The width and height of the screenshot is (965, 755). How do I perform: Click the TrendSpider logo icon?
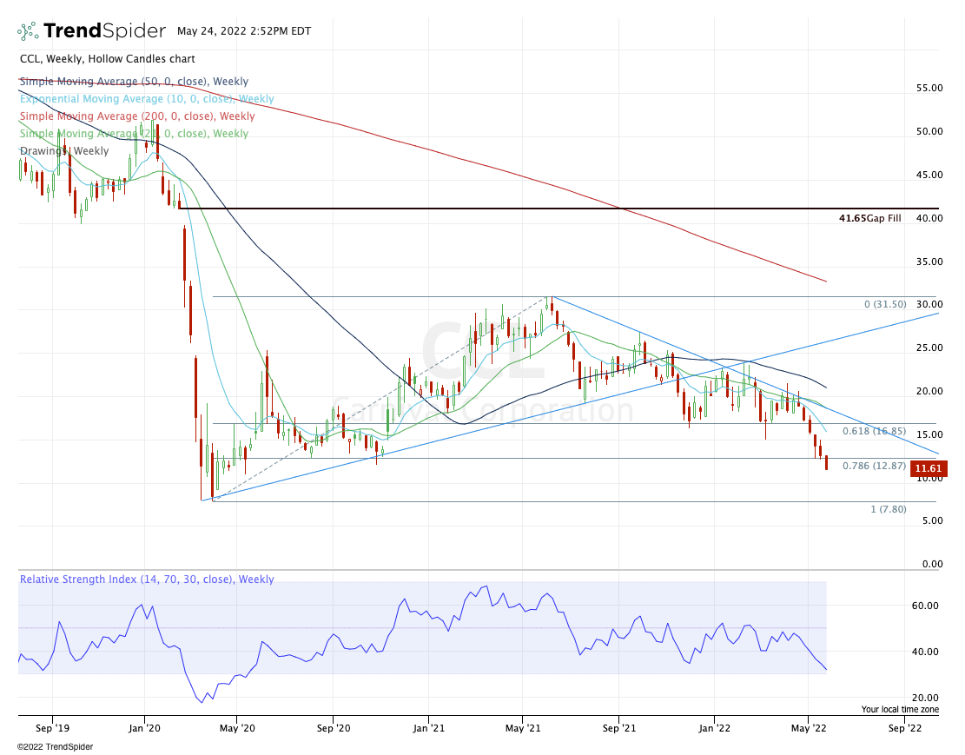click(28, 30)
